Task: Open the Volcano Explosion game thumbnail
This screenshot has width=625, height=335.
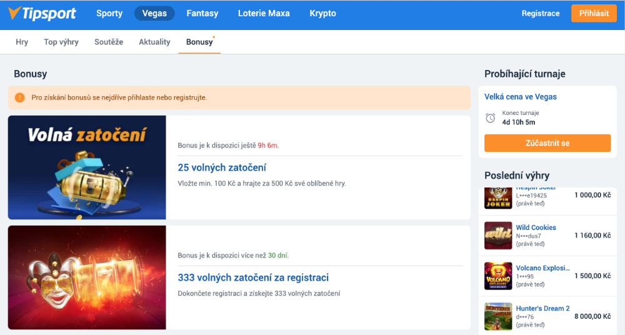Action: click(x=498, y=276)
